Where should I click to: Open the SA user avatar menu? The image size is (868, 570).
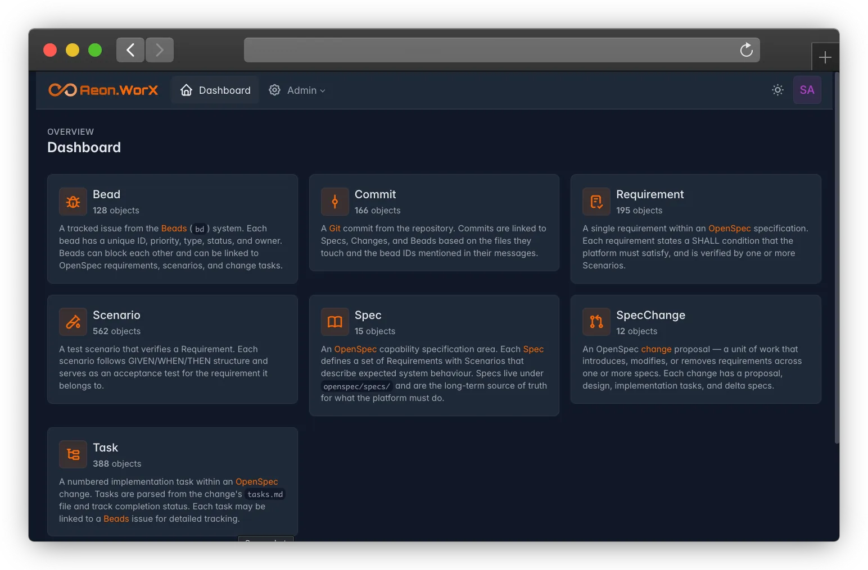[x=807, y=90]
